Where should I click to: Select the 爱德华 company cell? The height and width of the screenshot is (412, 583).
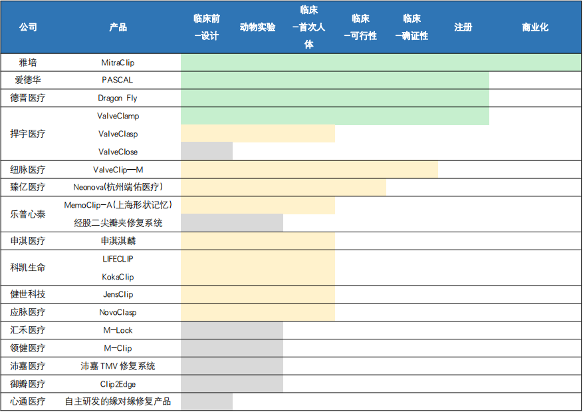[x=28, y=80]
